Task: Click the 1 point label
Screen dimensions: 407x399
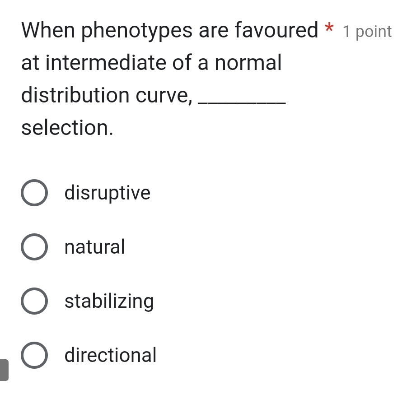Action: pyautogui.click(x=368, y=31)
